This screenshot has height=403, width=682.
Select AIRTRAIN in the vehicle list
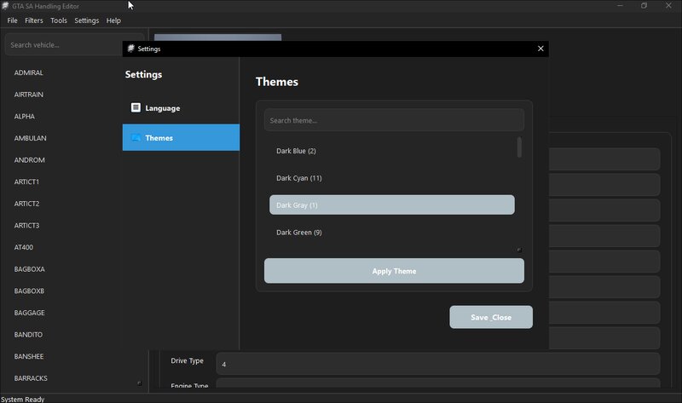[x=29, y=95]
